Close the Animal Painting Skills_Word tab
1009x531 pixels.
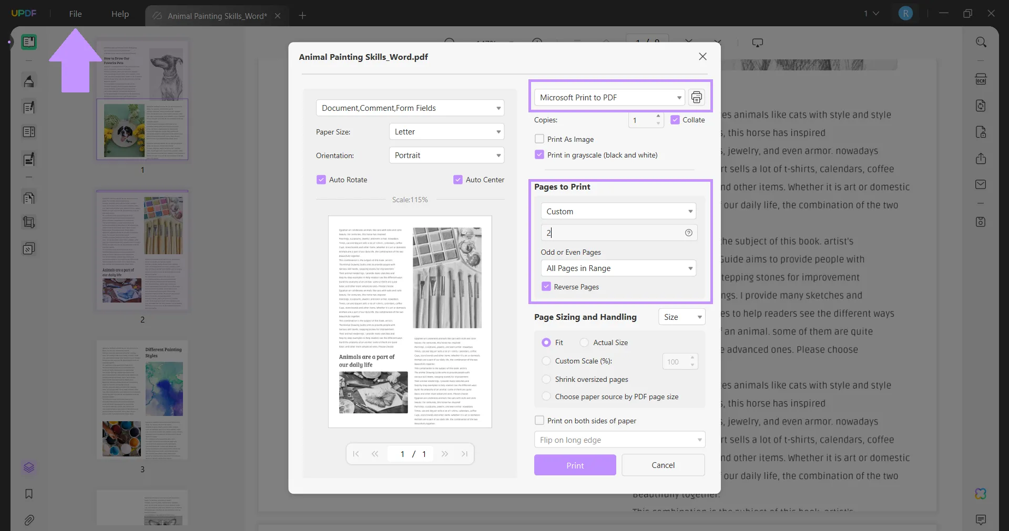click(278, 16)
